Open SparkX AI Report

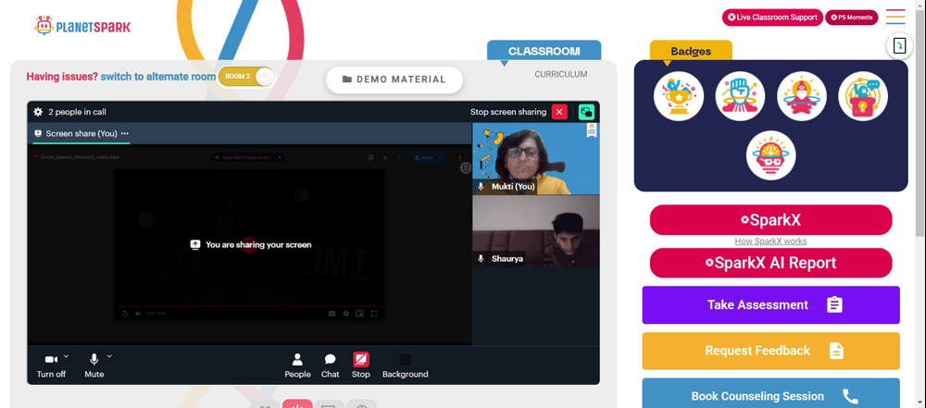tap(770, 263)
